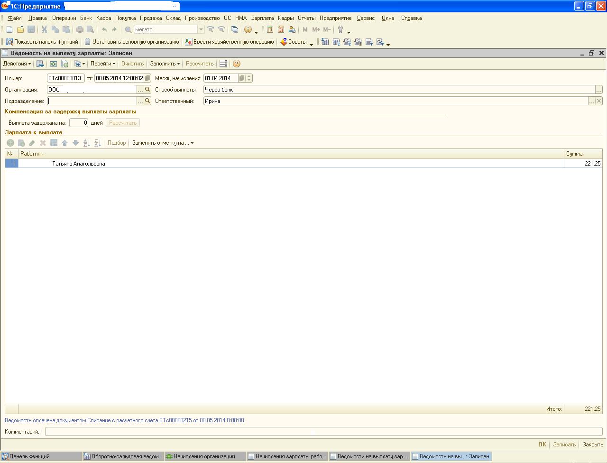The image size is (607, 463).
Task: Clear the Ответственный field with X button
Action: click(x=599, y=101)
